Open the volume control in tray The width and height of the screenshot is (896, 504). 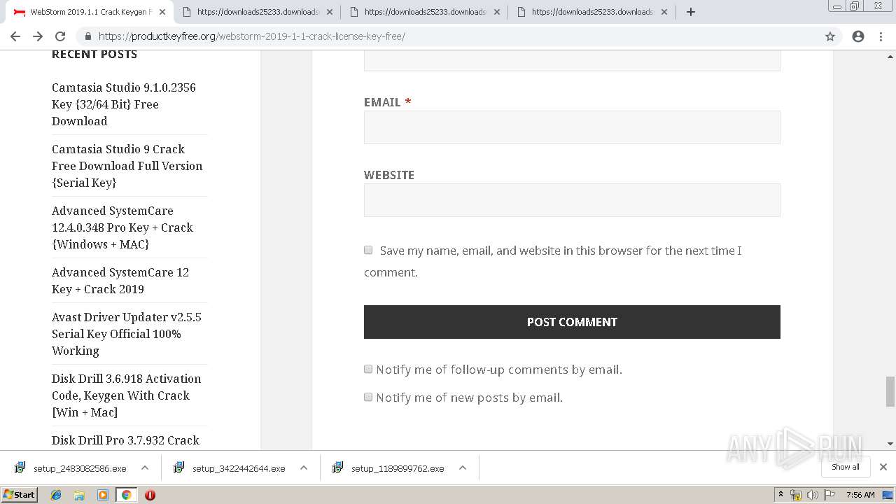[x=812, y=495]
